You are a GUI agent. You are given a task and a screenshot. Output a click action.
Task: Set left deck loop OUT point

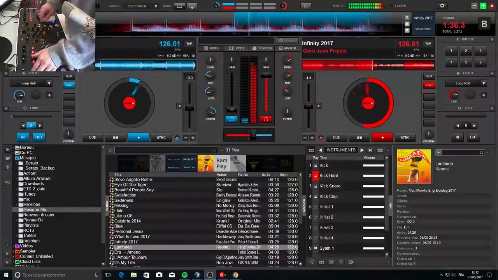(x=39, y=137)
